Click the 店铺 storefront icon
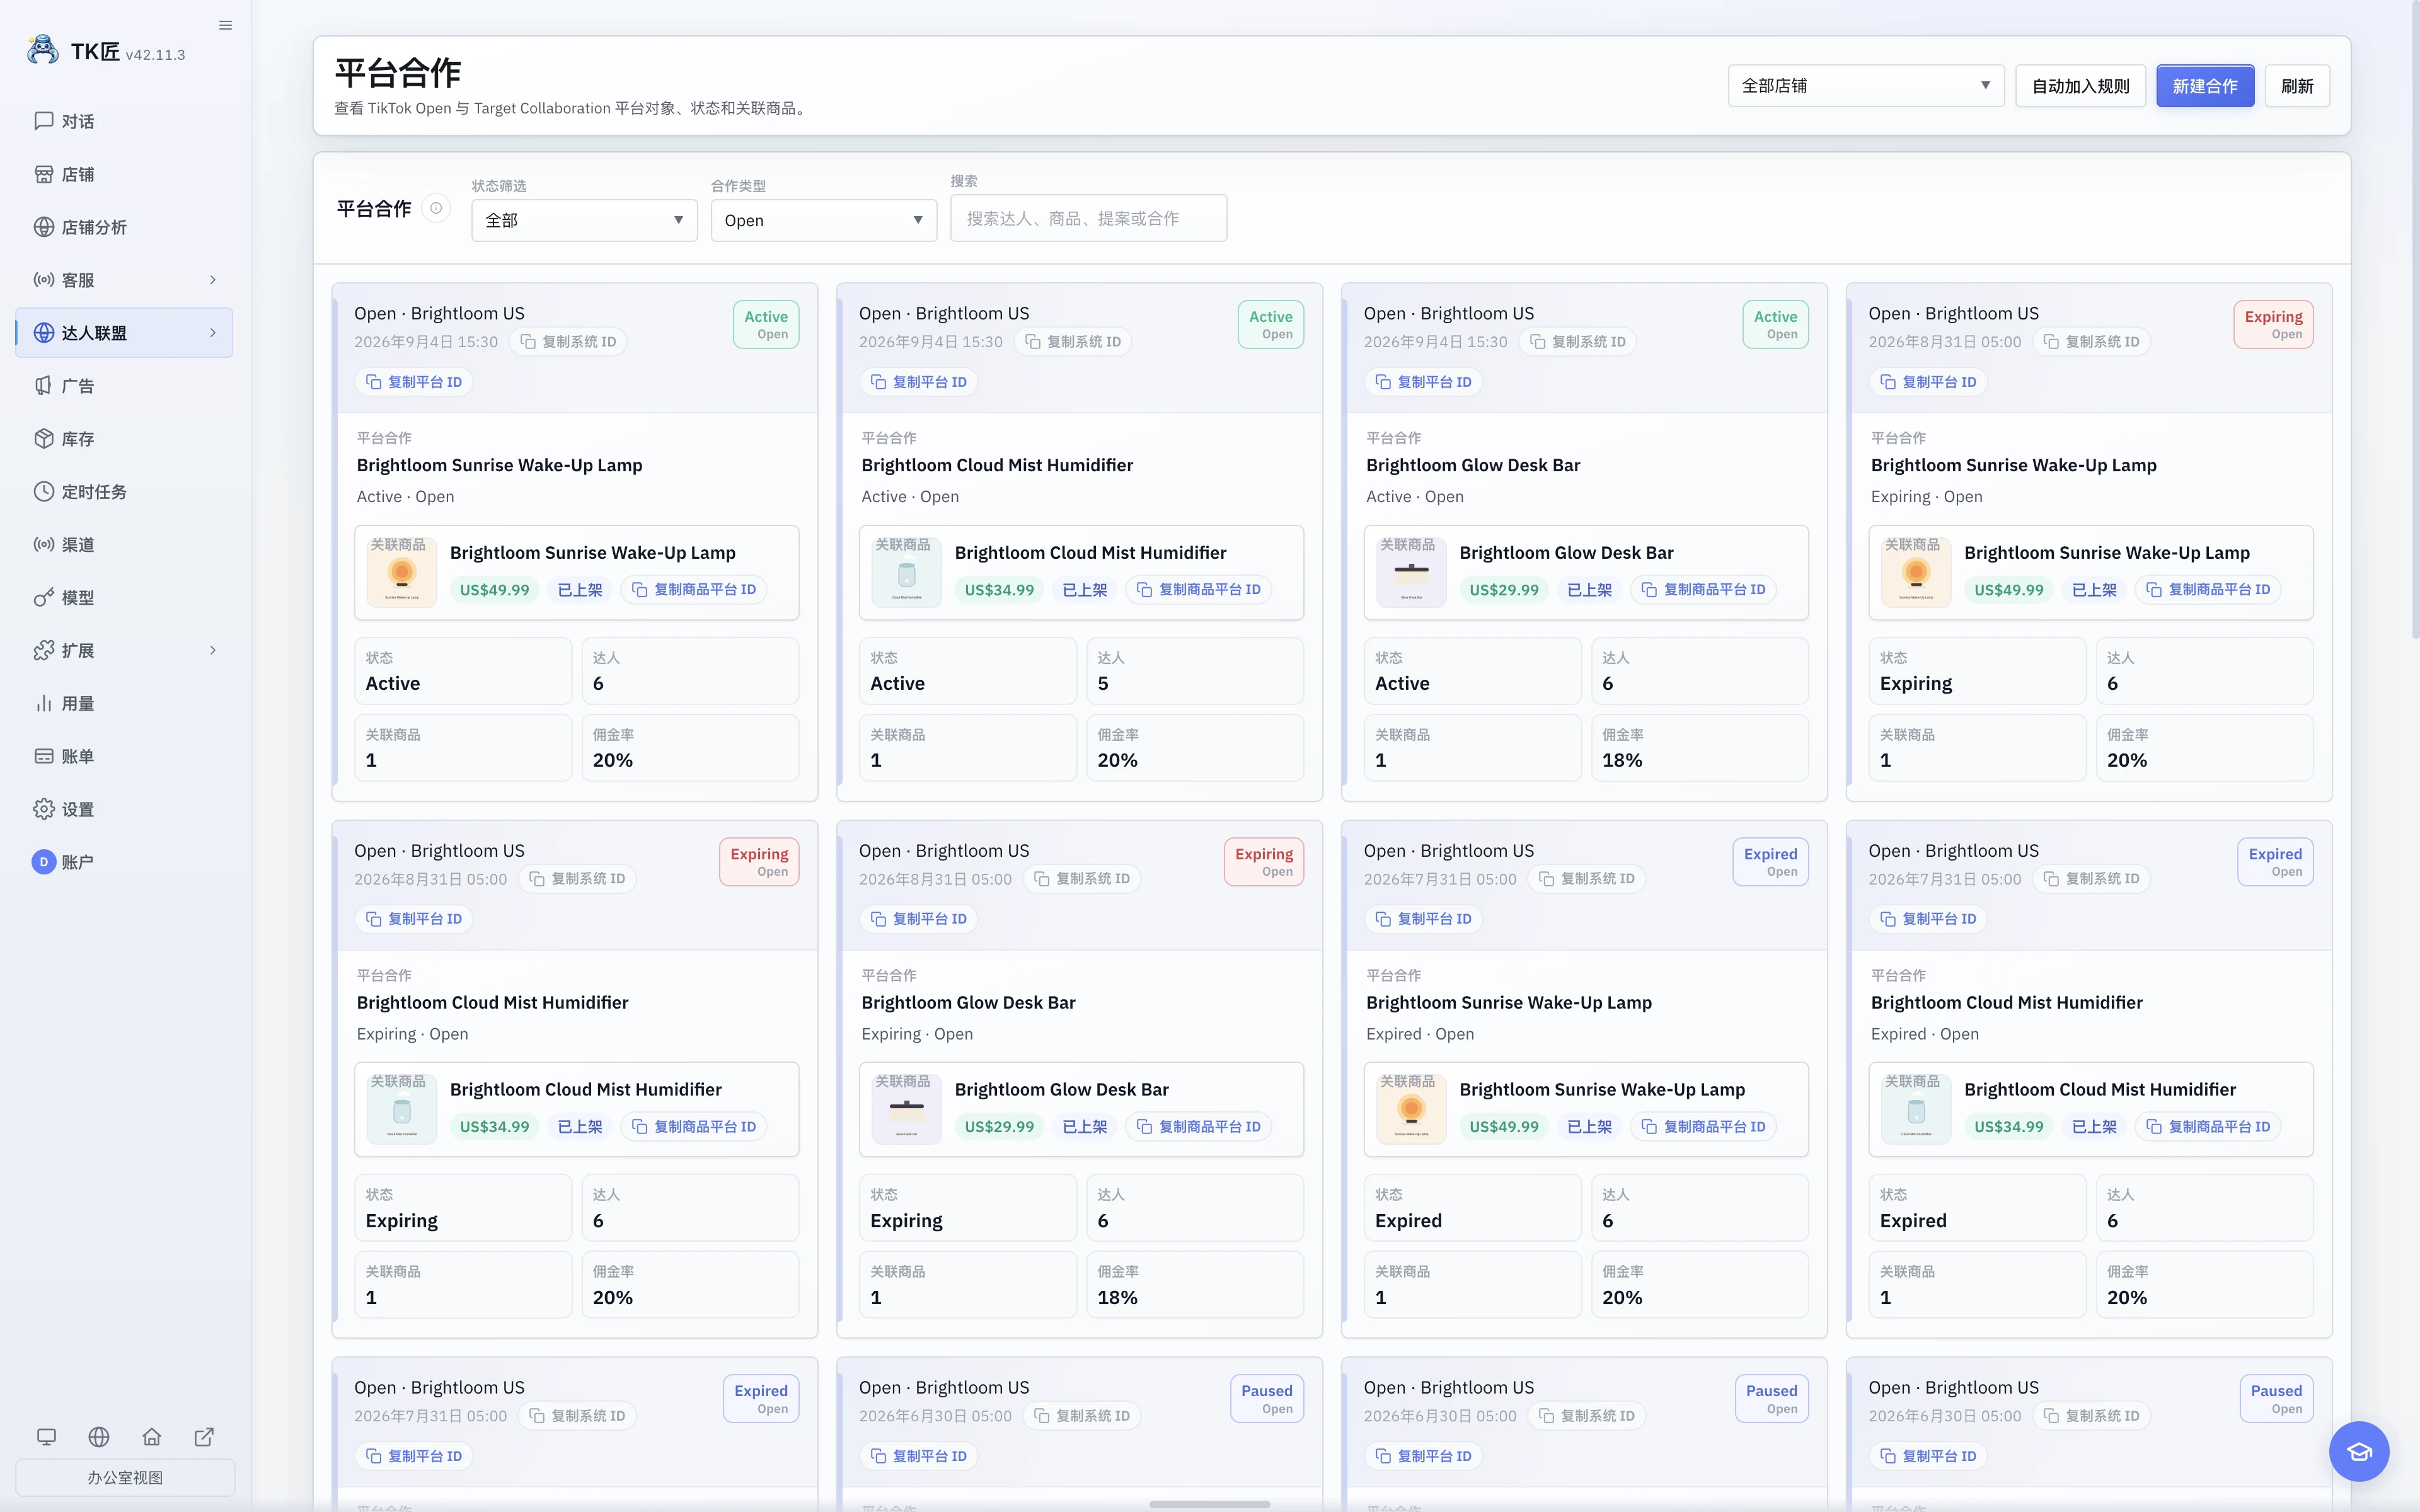Image resolution: width=2420 pixels, height=1512 pixels. point(44,174)
